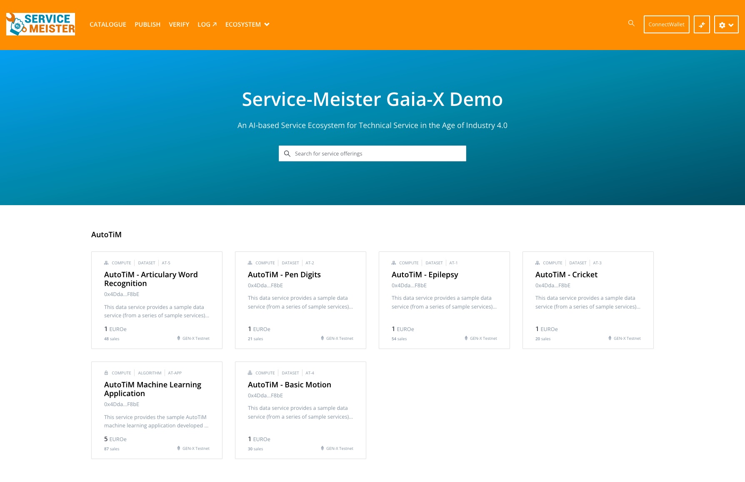The width and height of the screenshot is (745, 482).
Task: Click the ALGORITHM tag on Machine Learning card
Action: click(x=150, y=373)
